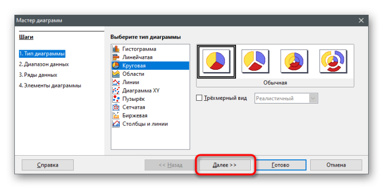Jump to step 4 Элементы диаграммы

click(x=50, y=86)
